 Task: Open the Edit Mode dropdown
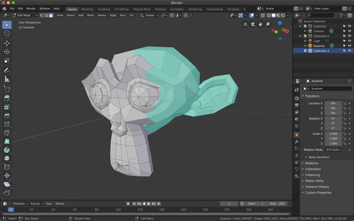coord(25,15)
